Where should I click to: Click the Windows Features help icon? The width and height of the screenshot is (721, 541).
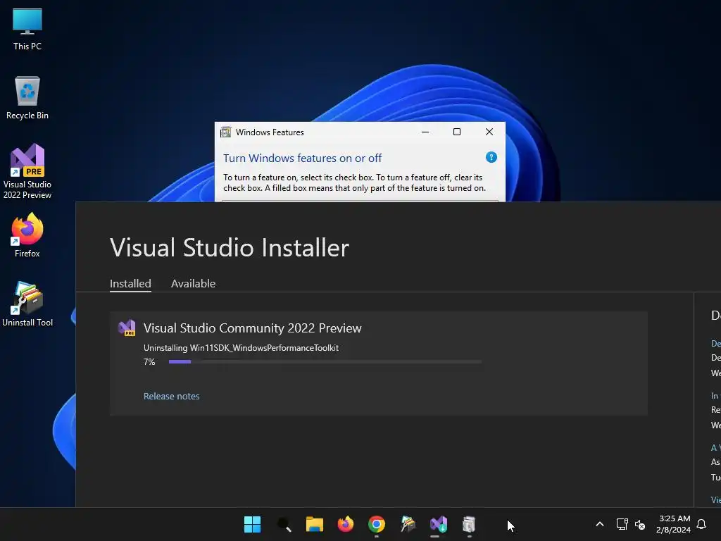point(491,157)
